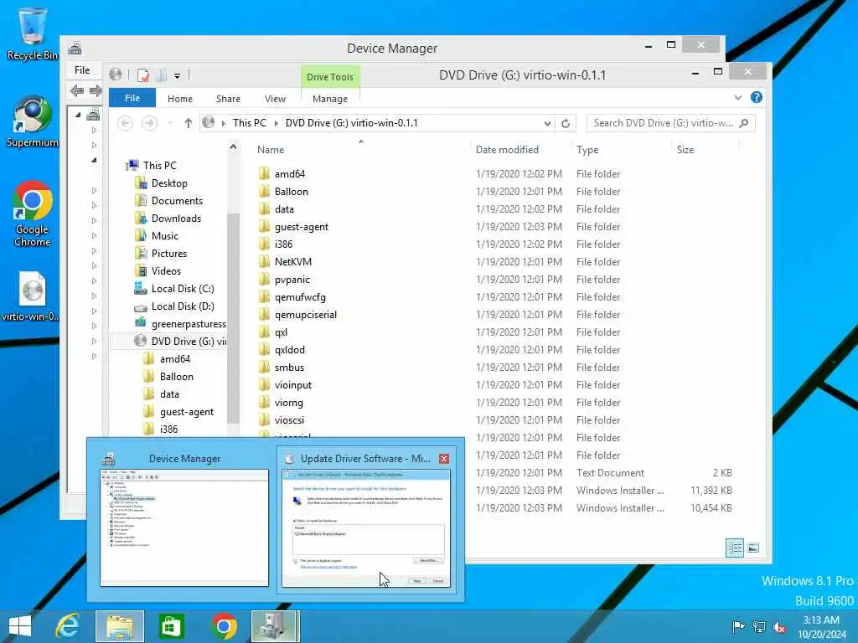The width and height of the screenshot is (858, 643).
Task: Click This PC in address breadcrumb
Action: [250, 123]
